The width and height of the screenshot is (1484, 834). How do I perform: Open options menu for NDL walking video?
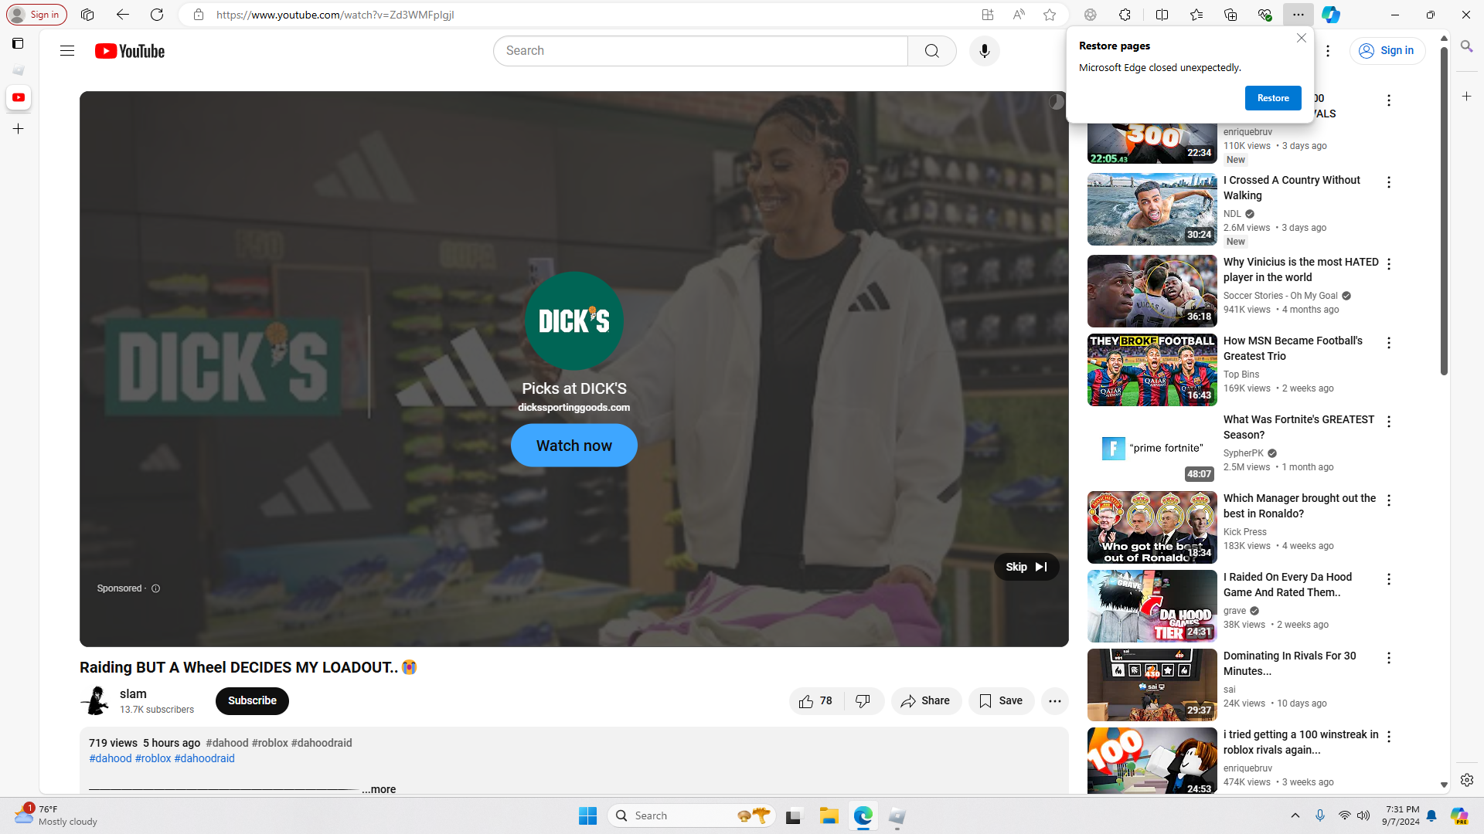(1388, 183)
